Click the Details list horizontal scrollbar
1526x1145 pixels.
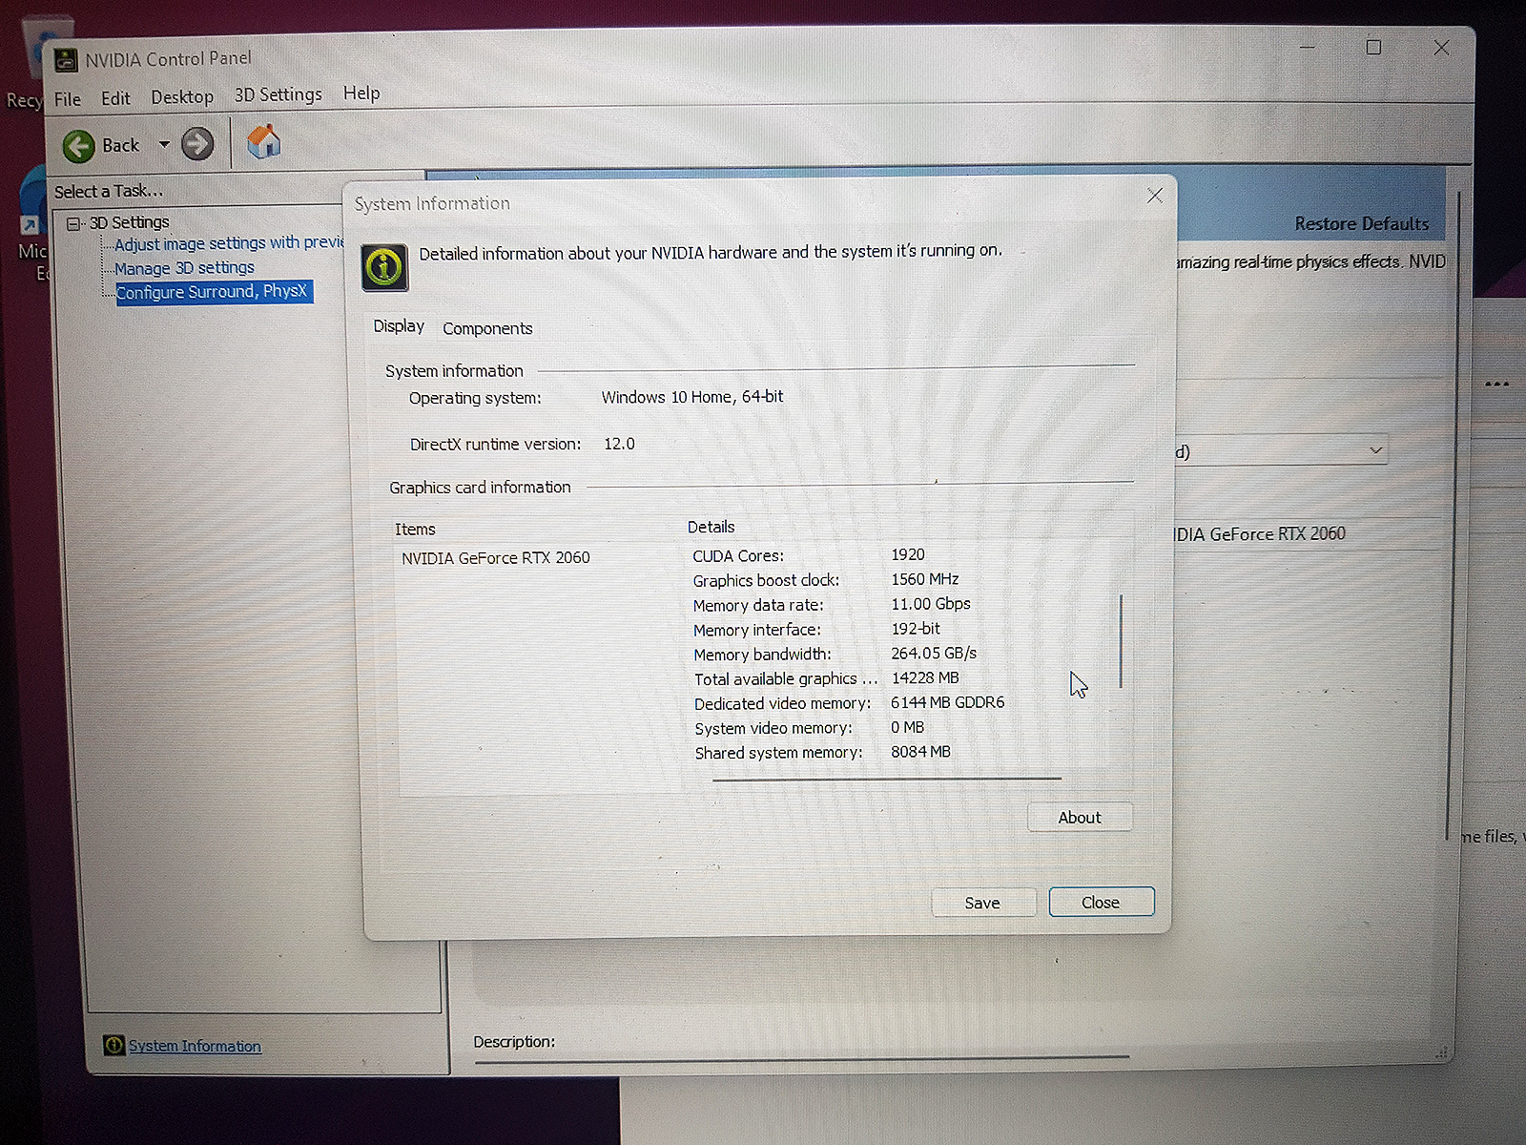[886, 780]
